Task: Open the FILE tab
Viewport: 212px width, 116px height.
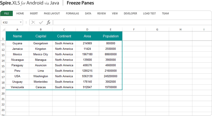Action: click(7, 13)
